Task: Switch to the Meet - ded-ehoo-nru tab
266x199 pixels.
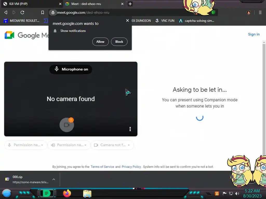Action: pos(94,4)
